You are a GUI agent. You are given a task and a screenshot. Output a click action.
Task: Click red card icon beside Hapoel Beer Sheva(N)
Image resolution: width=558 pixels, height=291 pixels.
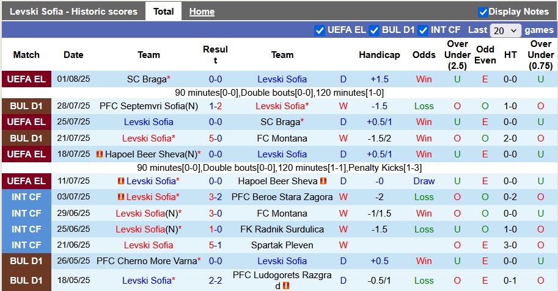click(x=99, y=154)
